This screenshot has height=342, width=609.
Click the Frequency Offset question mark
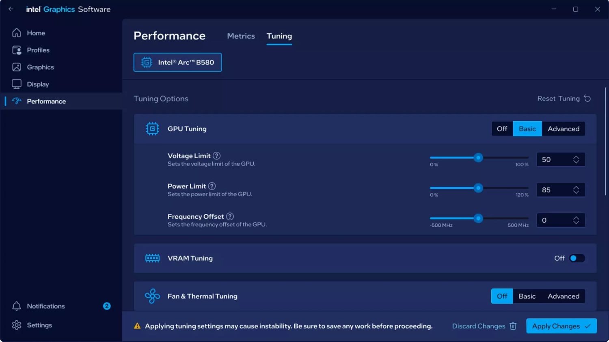230,216
